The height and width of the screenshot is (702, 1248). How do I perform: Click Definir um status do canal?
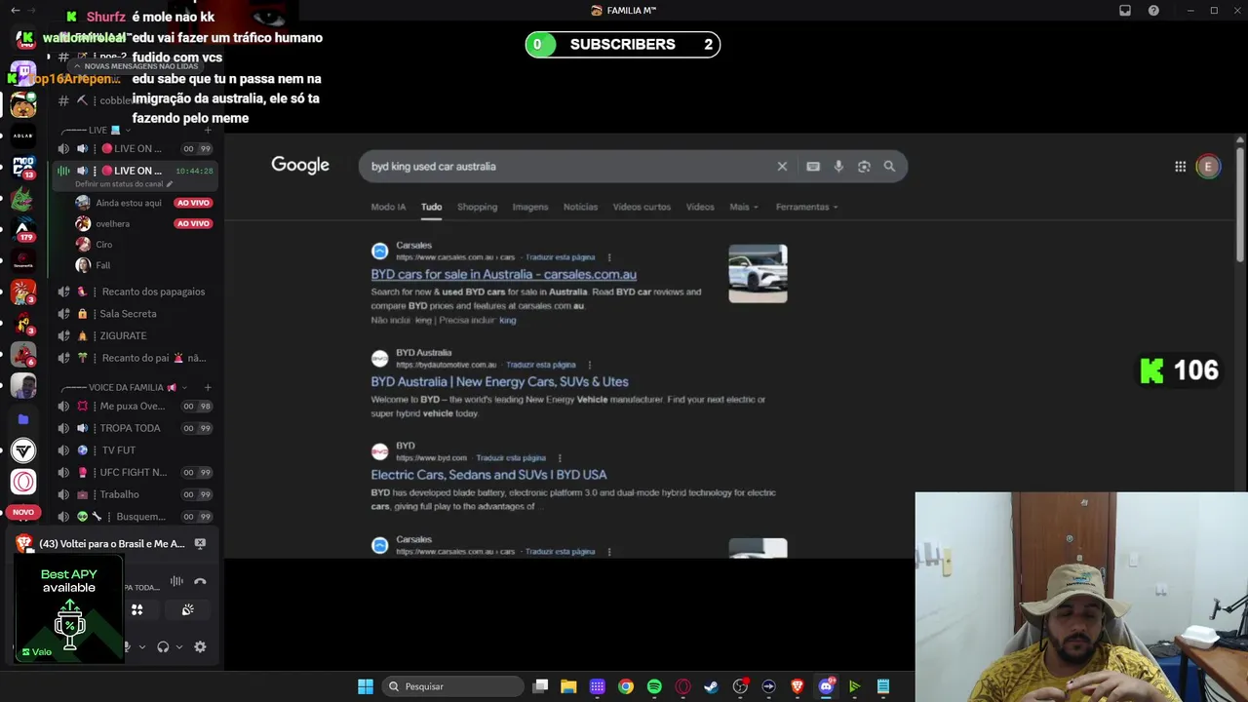point(124,184)
